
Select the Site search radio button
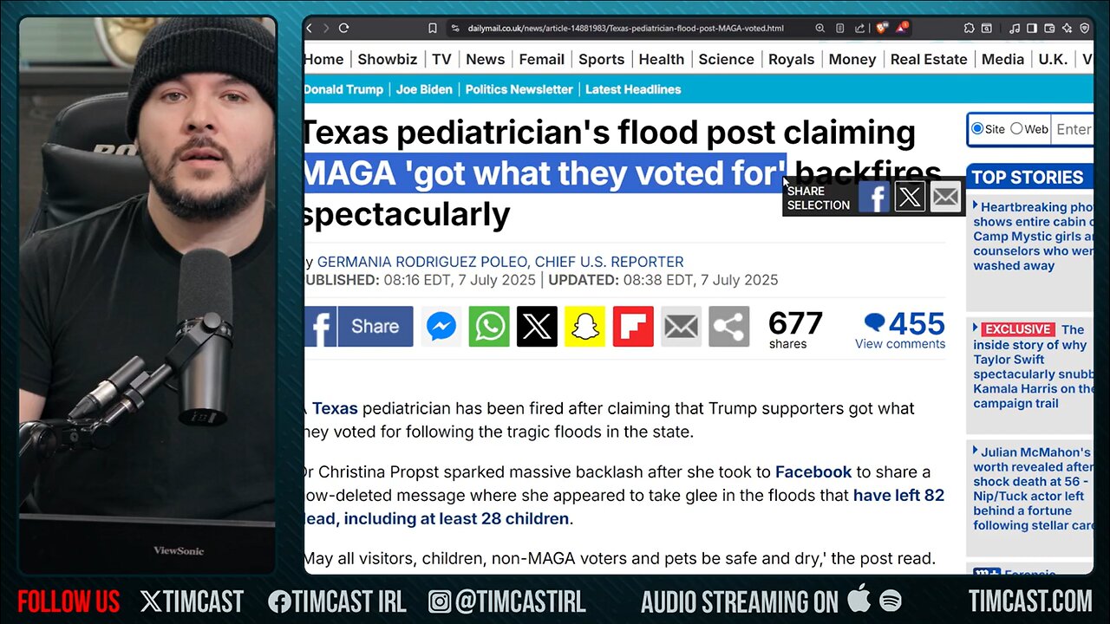[x=977, y=128]
